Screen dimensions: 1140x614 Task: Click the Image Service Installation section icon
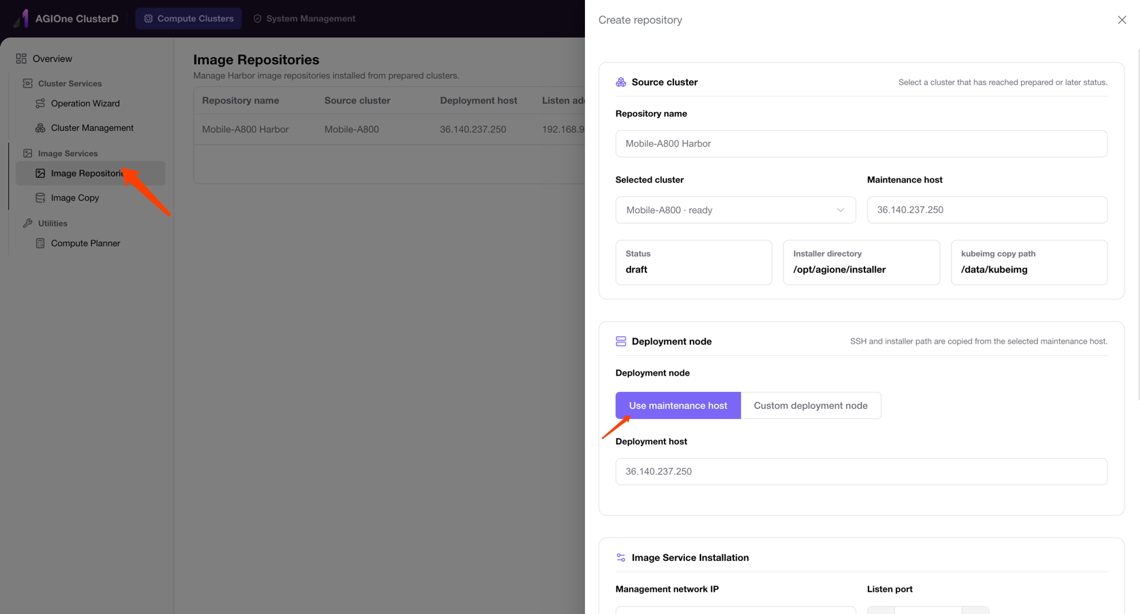621,558
